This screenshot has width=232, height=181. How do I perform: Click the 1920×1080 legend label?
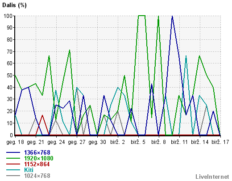click(x=39, y=158)
